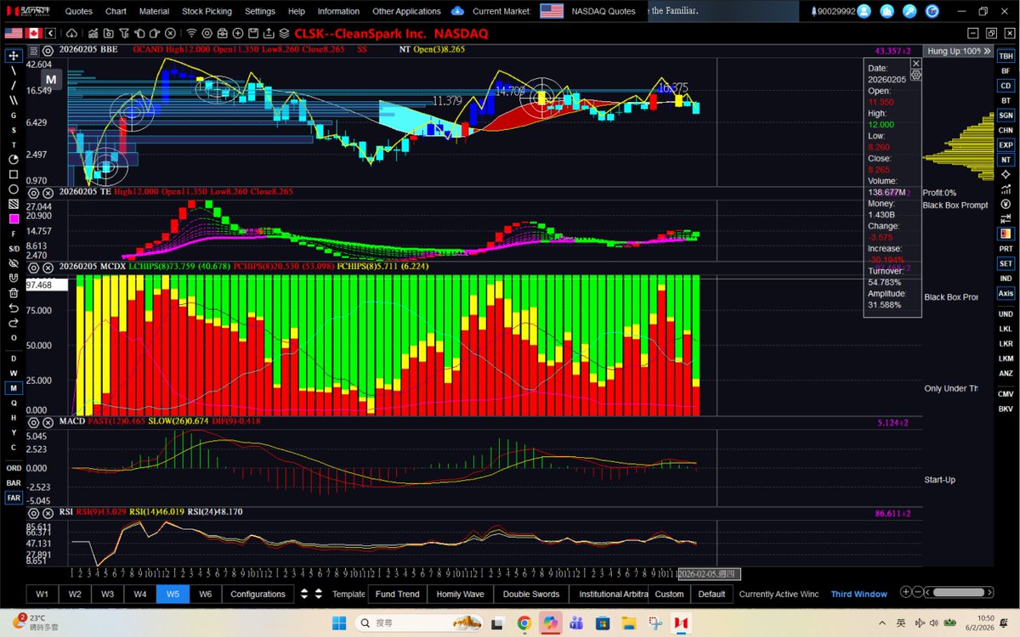The image size is (1020, 637).
Task: Open the Other Applications menu
Action: pyautogui.click(x=406, y=11)
